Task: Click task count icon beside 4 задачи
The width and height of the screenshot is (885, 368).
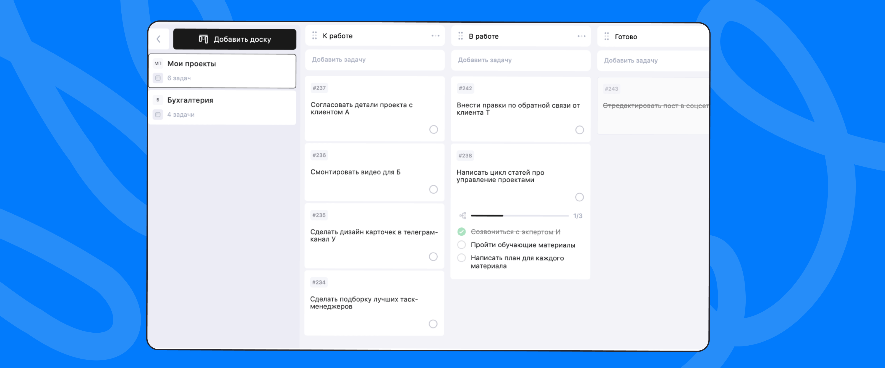Action: 158,115
